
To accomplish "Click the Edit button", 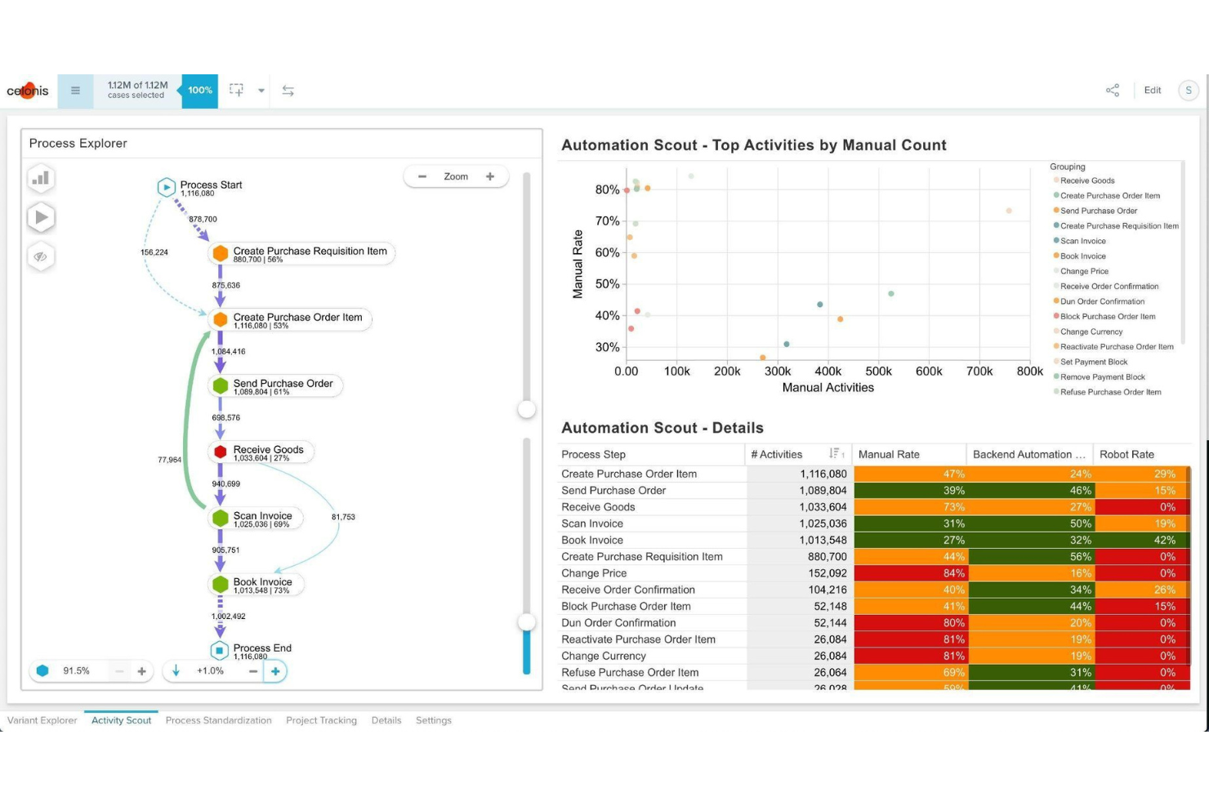I will click(1153, 90).
